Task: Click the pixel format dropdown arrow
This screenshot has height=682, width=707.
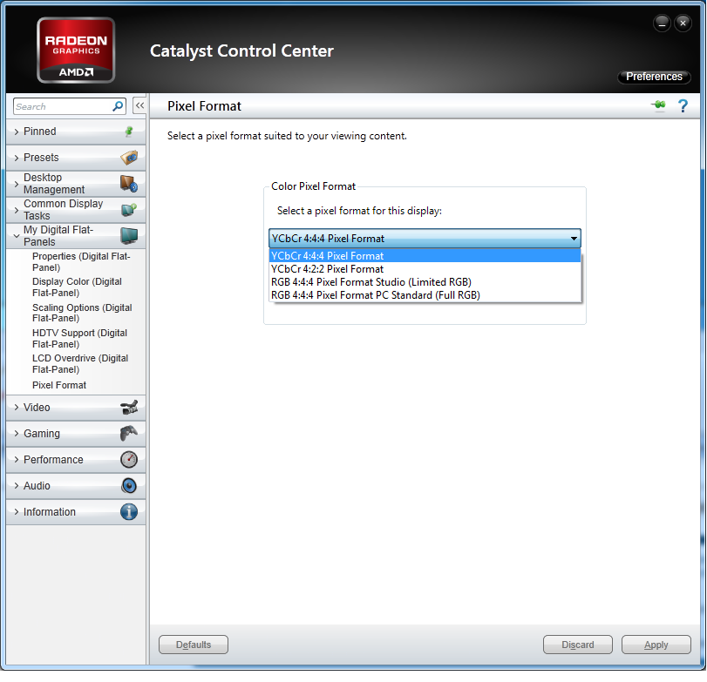Action: [x=574, y=239]
